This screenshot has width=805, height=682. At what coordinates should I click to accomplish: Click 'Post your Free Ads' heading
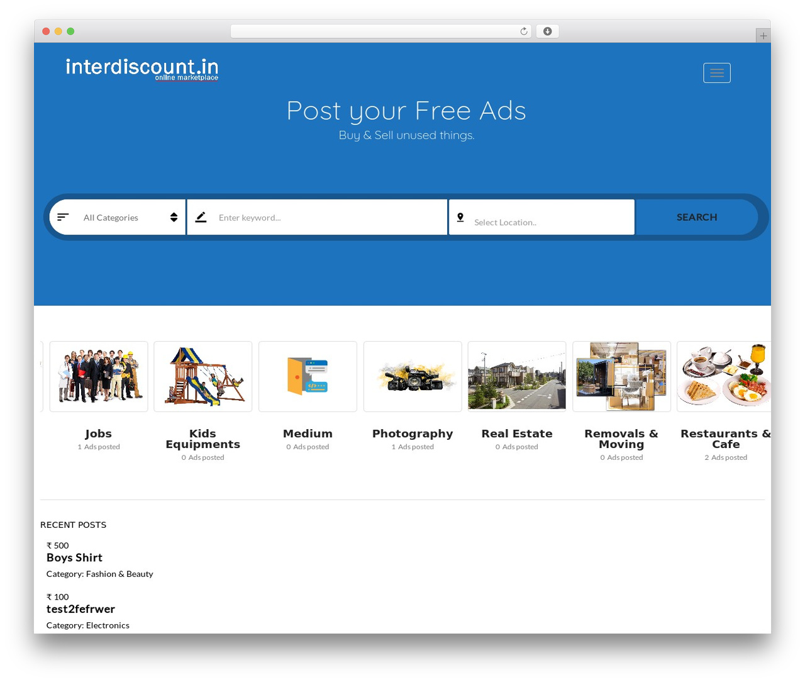pos(406,111)
